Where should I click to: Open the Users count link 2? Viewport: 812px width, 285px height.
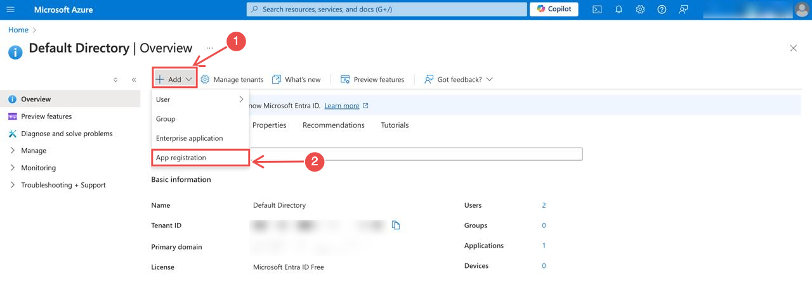click(544, 205)
